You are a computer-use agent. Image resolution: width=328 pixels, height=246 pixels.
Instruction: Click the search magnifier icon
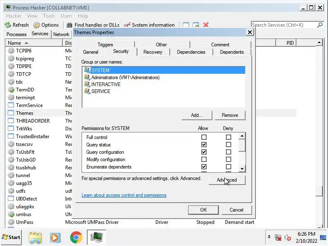coord(320,25)
